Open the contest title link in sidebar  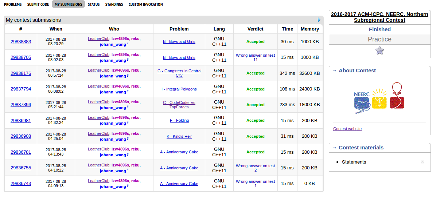point(379,17)
